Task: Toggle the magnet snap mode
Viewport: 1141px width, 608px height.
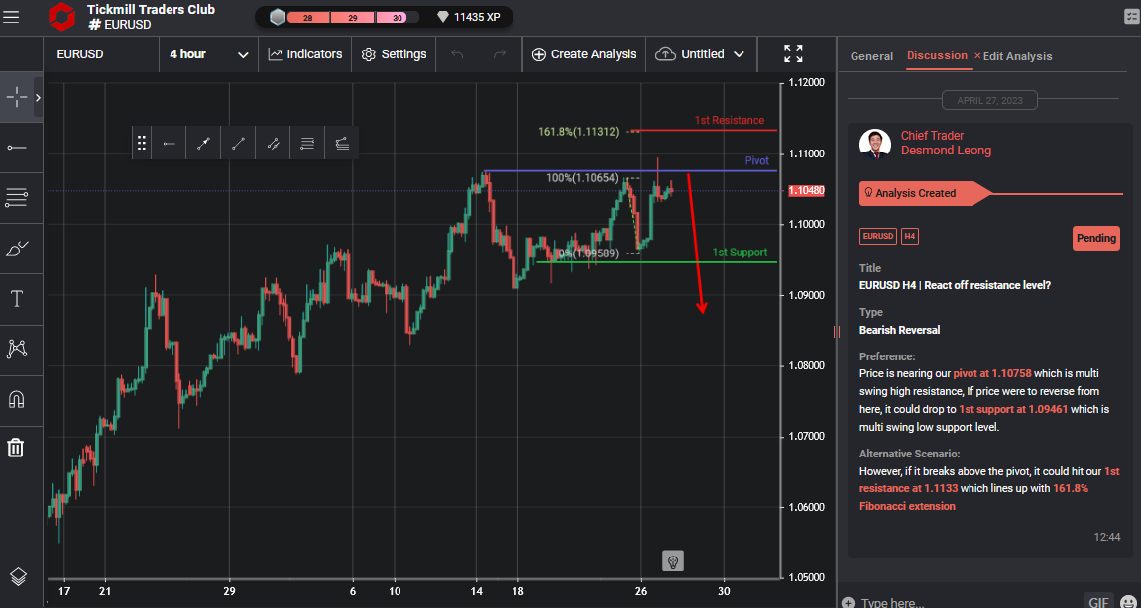Action: (x=16, y=399)
